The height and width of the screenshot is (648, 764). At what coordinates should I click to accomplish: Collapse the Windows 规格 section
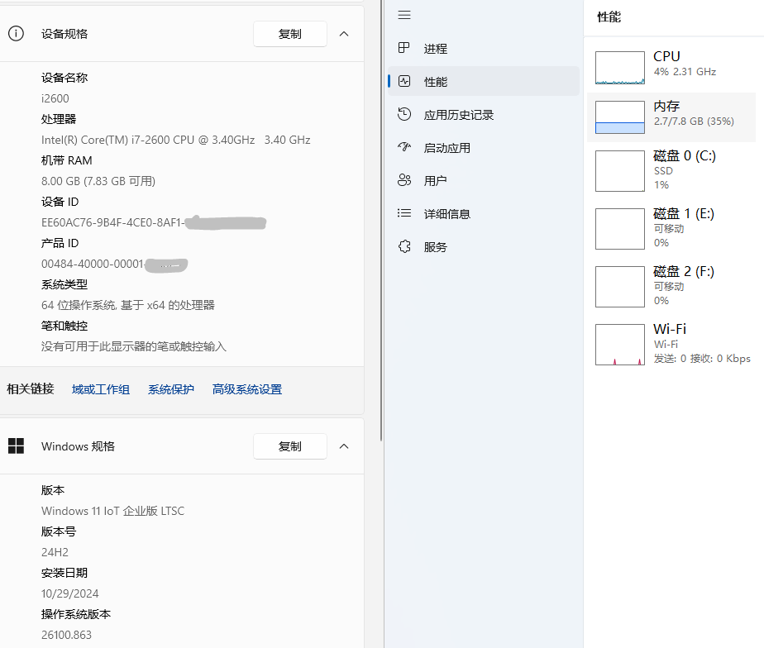344,446
